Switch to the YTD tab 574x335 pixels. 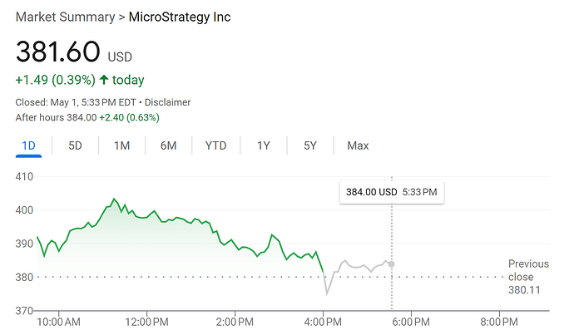coord(215,145)
